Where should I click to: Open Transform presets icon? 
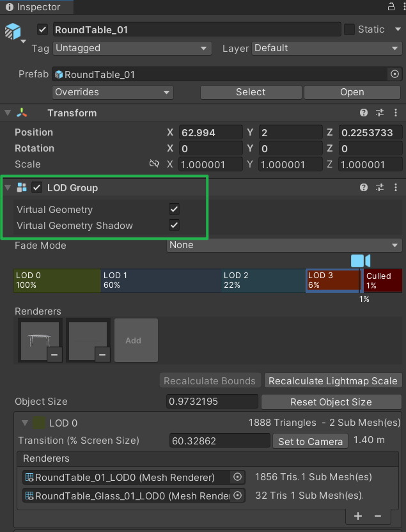(x=380, y=113)
